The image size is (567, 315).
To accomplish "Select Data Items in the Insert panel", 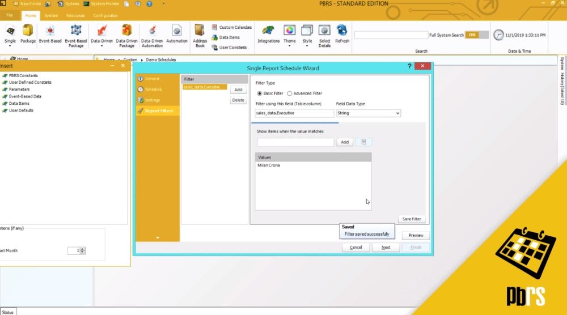I will [x=19, y=103].
